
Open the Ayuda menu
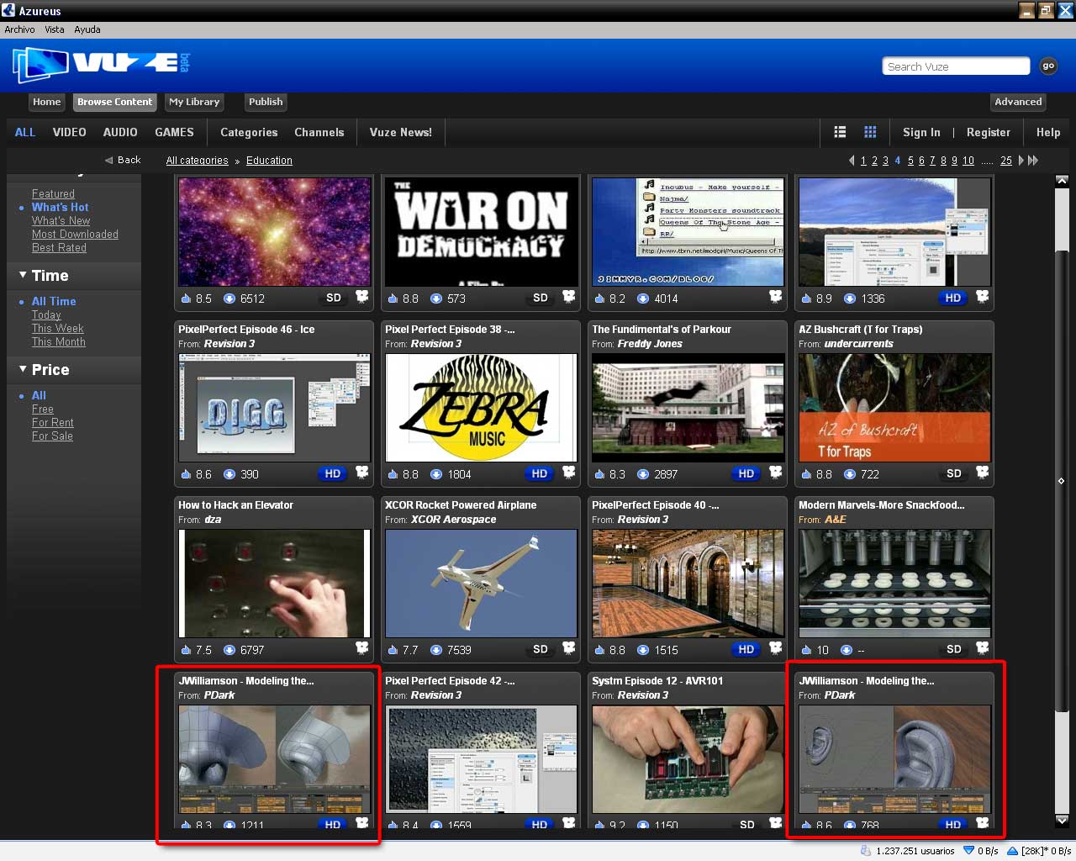(87, 29)
